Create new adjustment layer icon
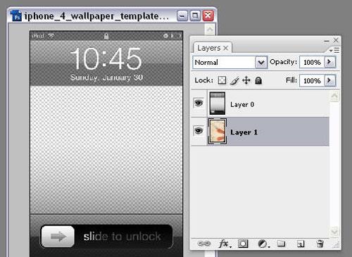This screenshot has width=352, height=257. tap(263, 244)
